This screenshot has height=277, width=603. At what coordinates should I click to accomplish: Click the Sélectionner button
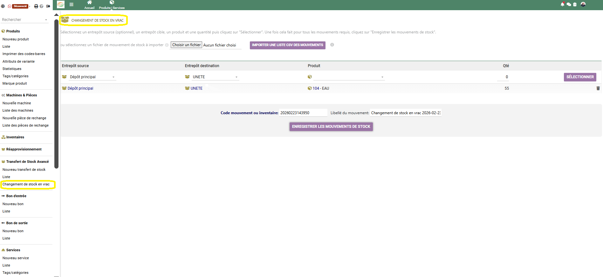580,77
